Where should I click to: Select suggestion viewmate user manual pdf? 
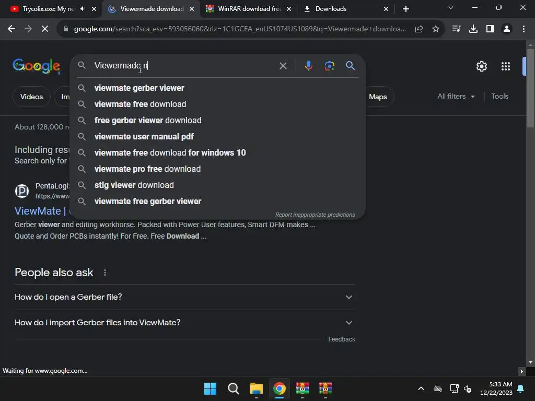pos(218,137)
